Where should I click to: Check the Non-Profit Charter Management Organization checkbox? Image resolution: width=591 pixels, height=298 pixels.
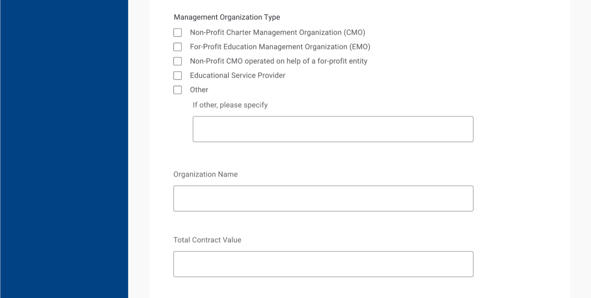coord(178,33)
